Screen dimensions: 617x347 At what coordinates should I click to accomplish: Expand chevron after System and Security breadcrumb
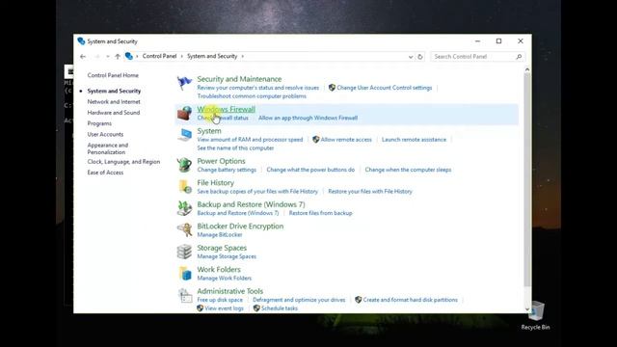[x=242, y=56]
